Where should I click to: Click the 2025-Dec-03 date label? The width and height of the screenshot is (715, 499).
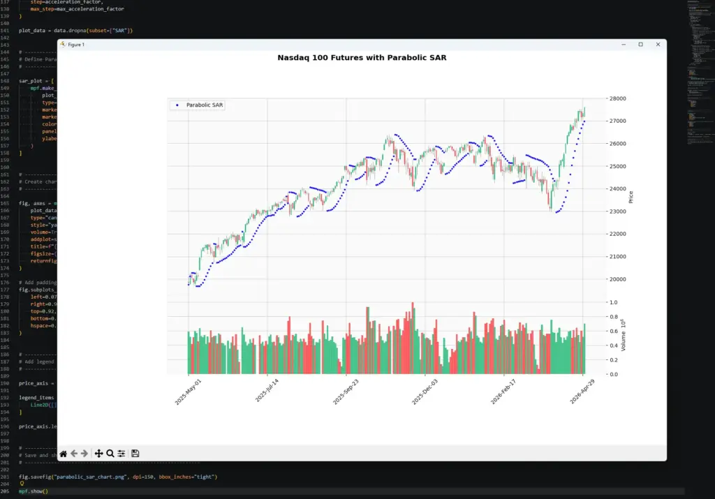click(x=425, y=392)
